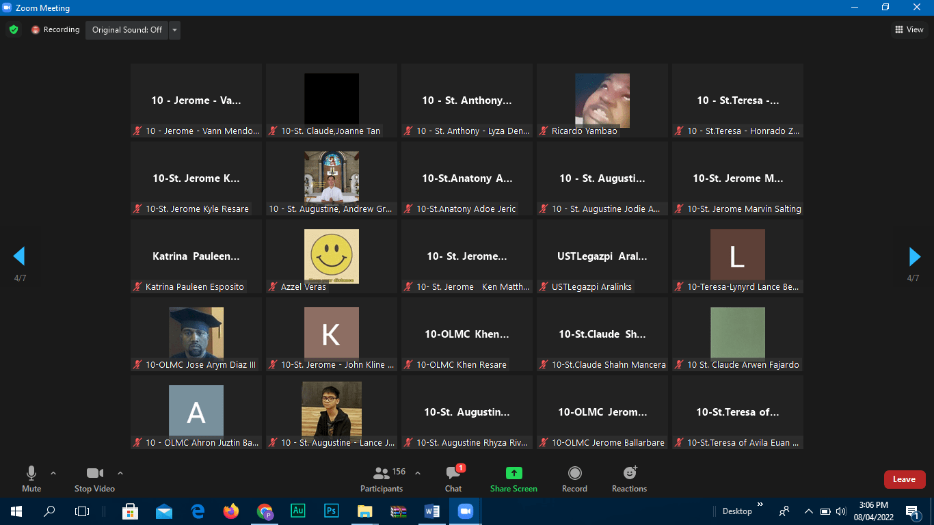This screenshot has width=934, height=525.
Task: Open the View layout menu
Action: pyautogui.click(x=909, y=29)
